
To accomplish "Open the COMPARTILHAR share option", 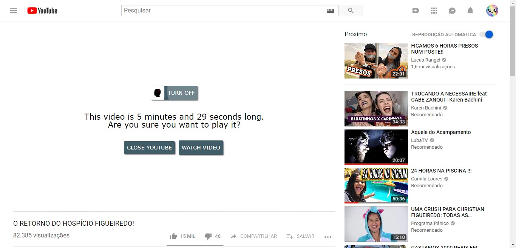I will pyautogui.click(x=253, y=236).
